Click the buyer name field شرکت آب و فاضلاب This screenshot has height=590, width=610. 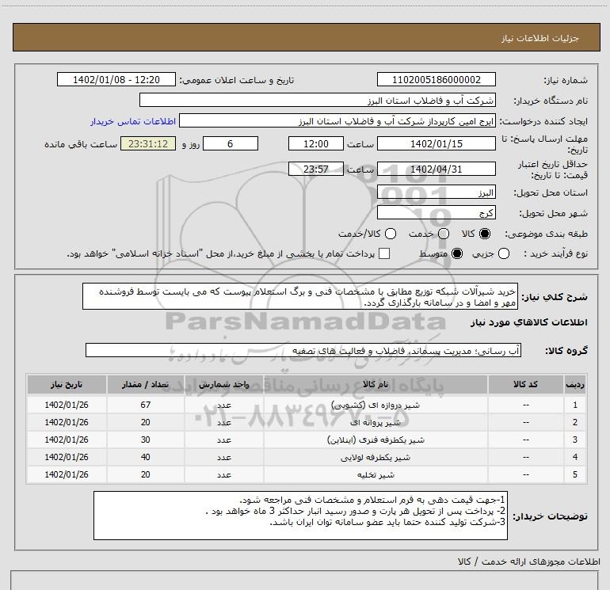pos(318,101)
